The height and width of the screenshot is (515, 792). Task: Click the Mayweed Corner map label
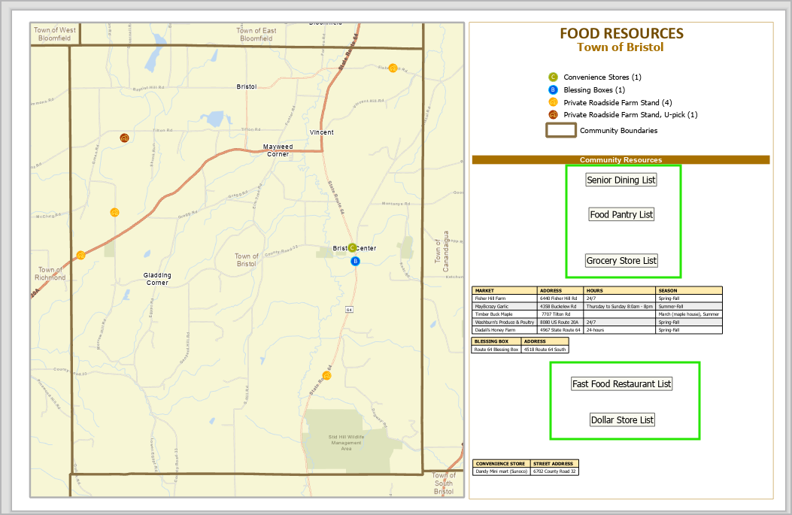278,150
